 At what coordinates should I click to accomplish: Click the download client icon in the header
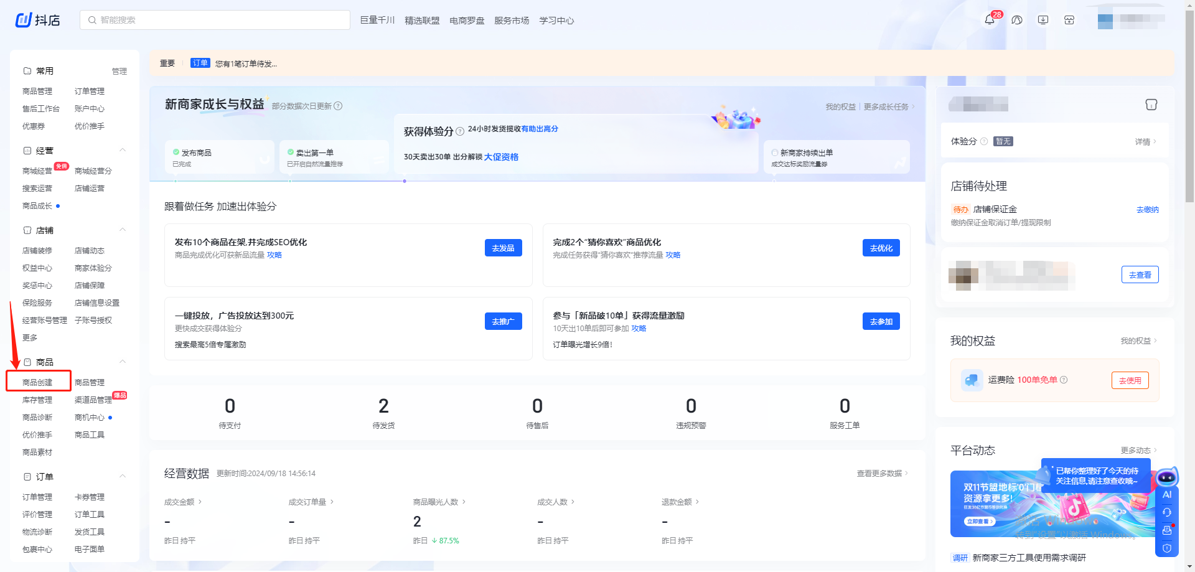tap(1043, 20)
